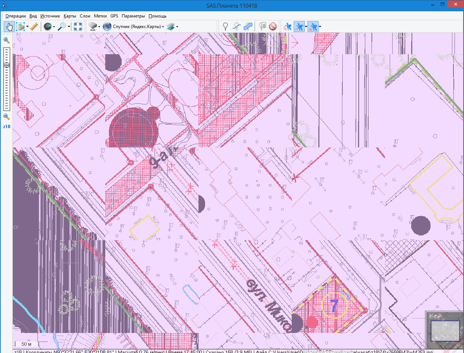This screenshot has height=353, width=464.
Task: Click the zoom out magnifier on left panel
Action: 7,117
